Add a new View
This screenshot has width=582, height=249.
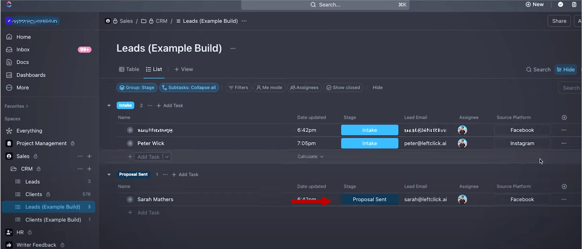point(184,69)
